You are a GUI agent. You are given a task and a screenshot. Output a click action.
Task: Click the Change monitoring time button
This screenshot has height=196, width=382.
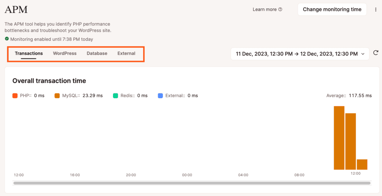click(x=332, y=10)
